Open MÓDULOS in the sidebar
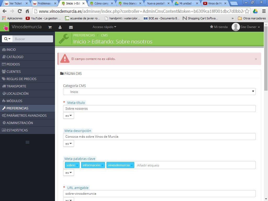Image resolution: width=268 pixels, height=201 pixels. pyautogui.click(x=27, y=101)
